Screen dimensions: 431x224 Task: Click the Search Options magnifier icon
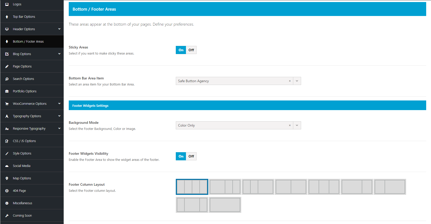pos(7,79)
